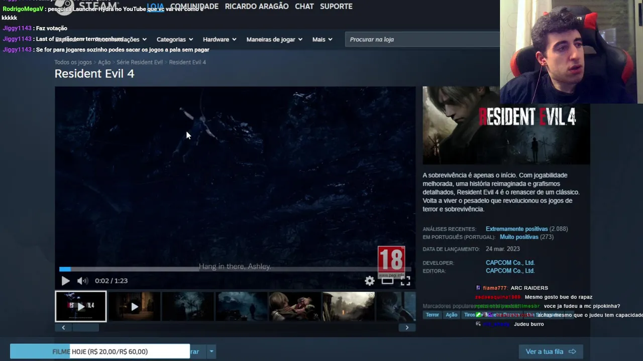The width and height of the screenshot is (643, 361).
Task: Go to Todos os jogos breadcrumb
Action: point(73,62)
